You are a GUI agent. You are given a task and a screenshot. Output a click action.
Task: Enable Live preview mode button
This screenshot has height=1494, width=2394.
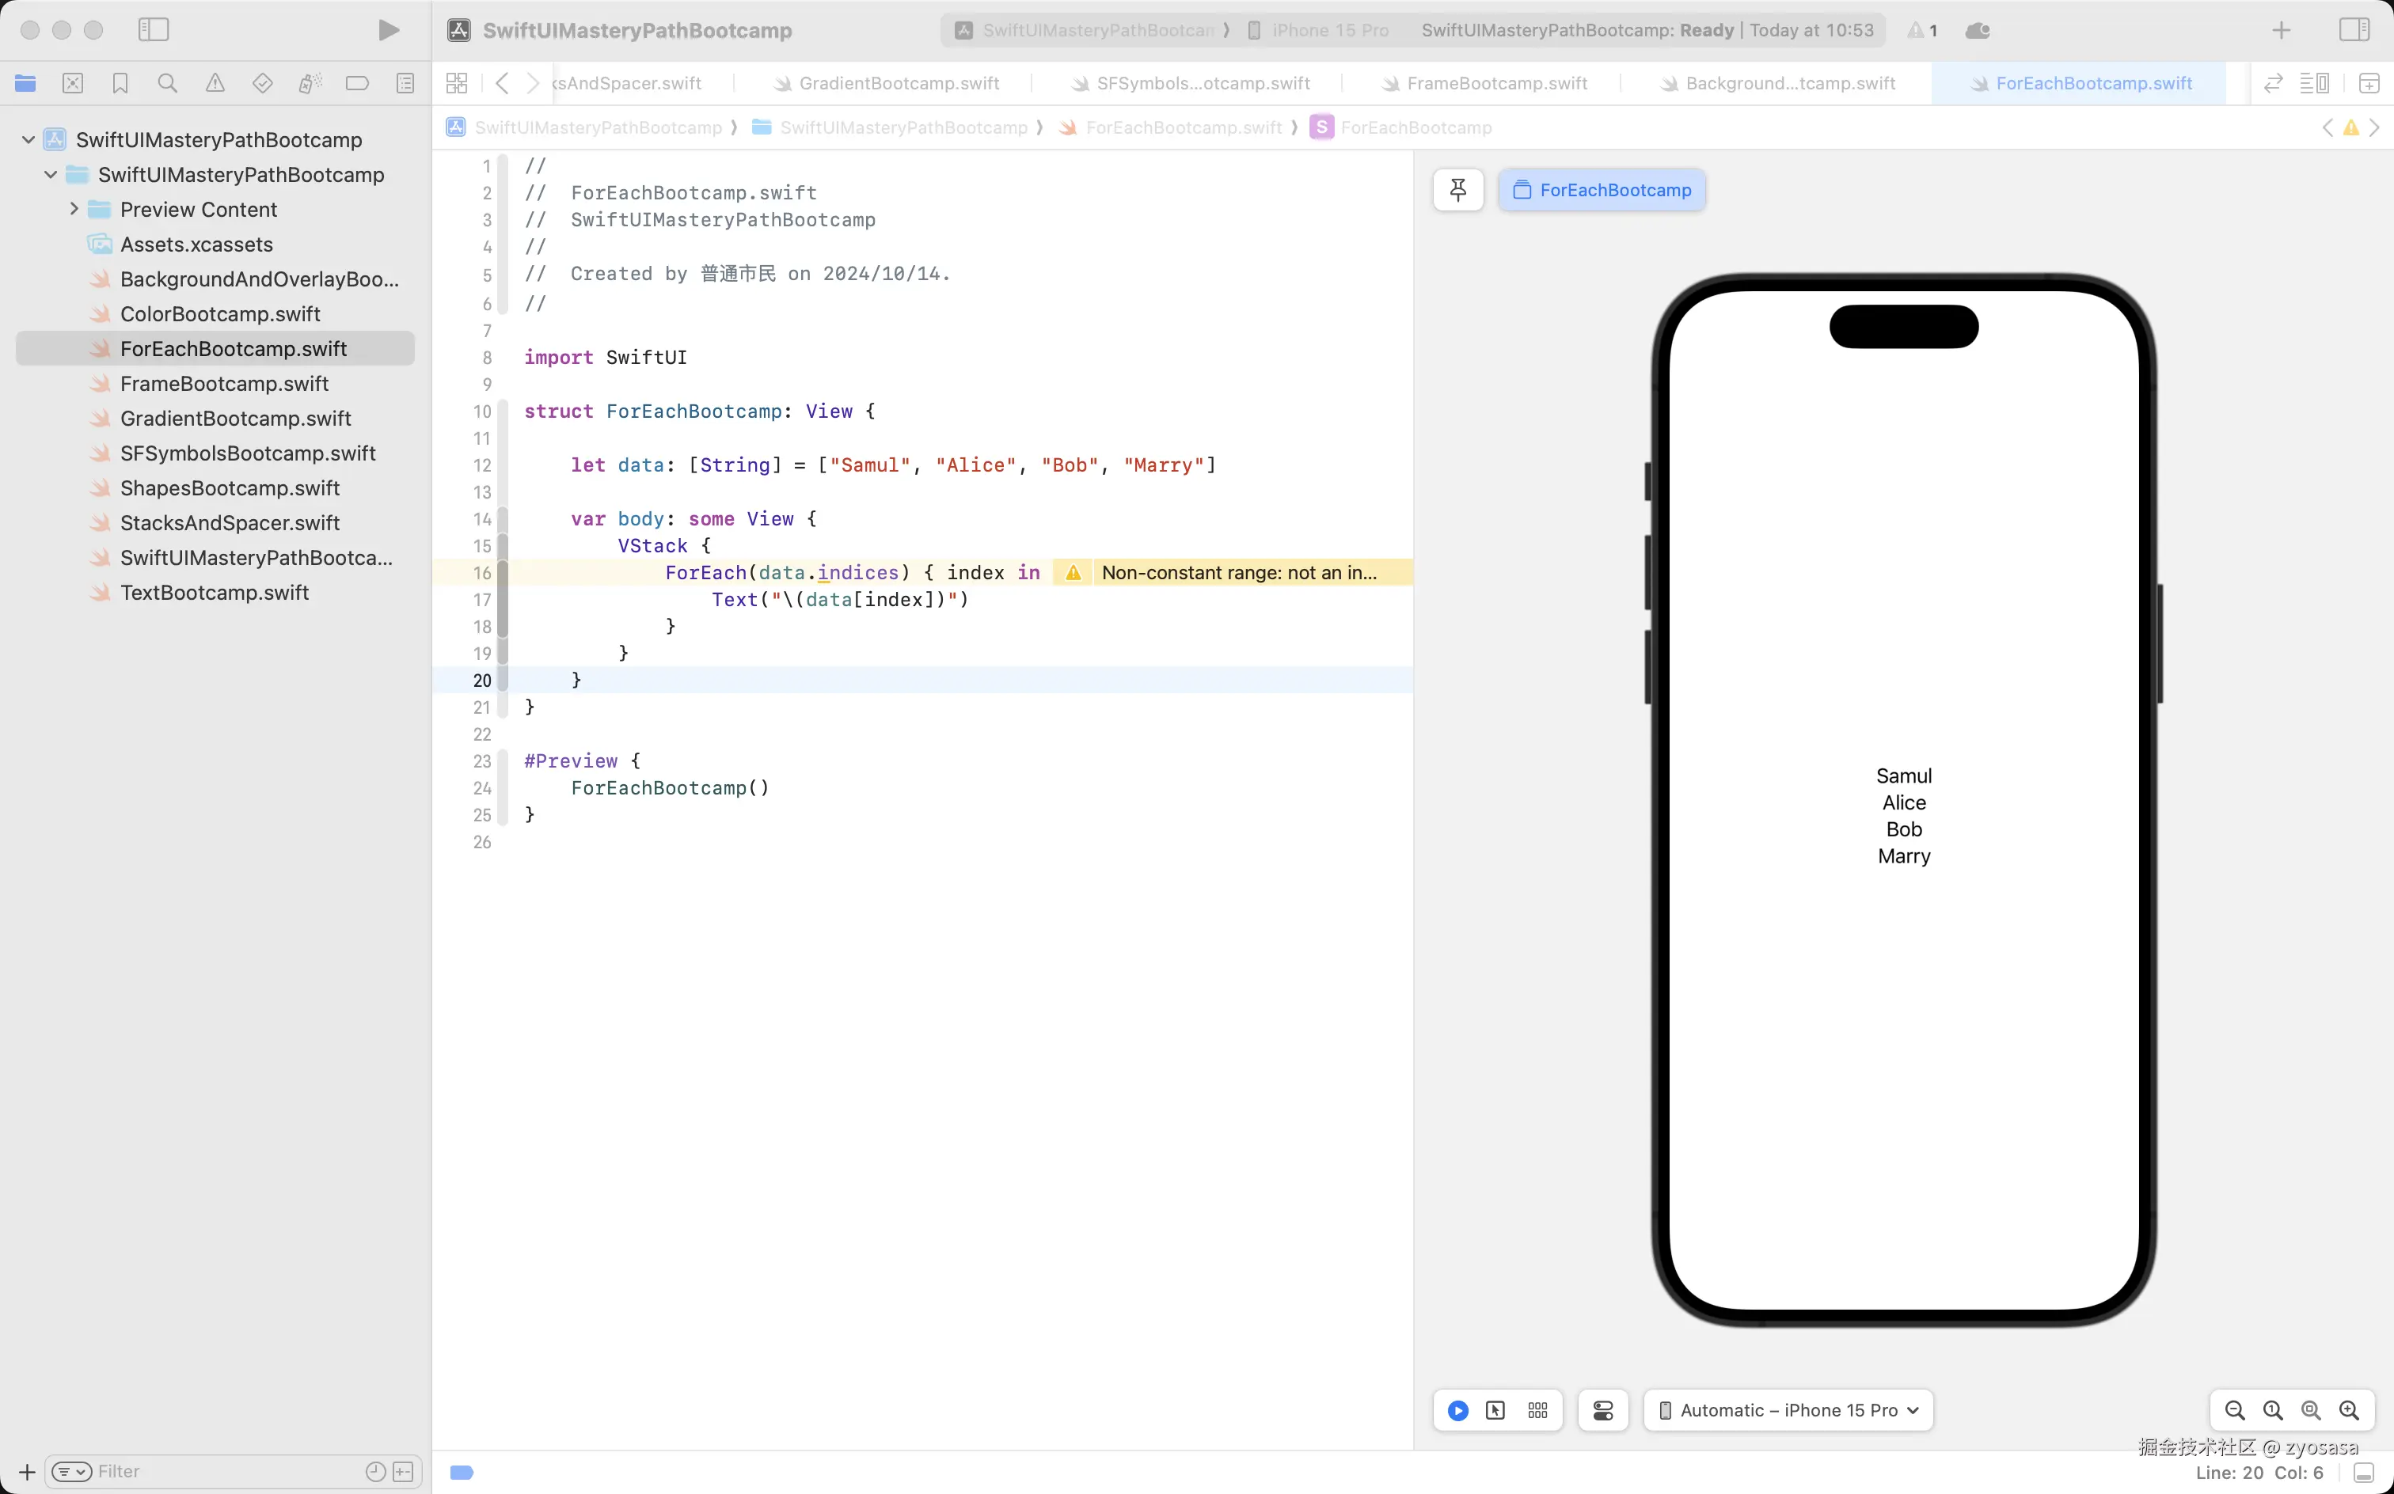pyautogui.click(x=1457, y=1410)
